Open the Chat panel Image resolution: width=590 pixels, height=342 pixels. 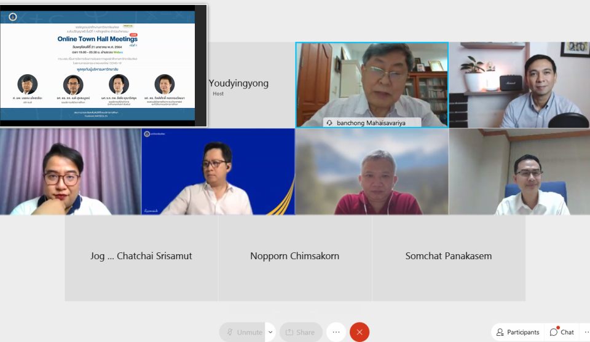562,332
